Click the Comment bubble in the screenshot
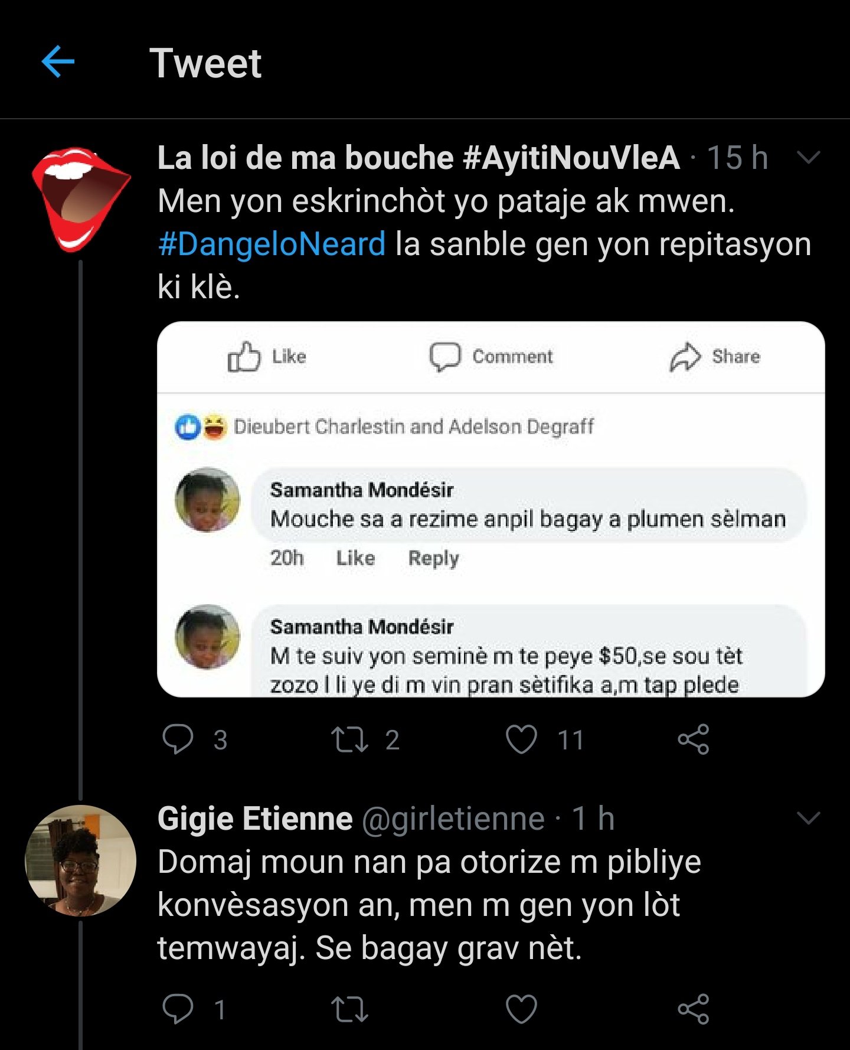Viewport: 850px width, 1050px height. coord(445,357)
